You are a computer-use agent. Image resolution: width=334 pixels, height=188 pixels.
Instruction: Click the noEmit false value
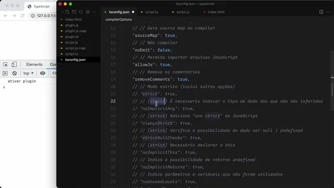[x=163, y=50]
